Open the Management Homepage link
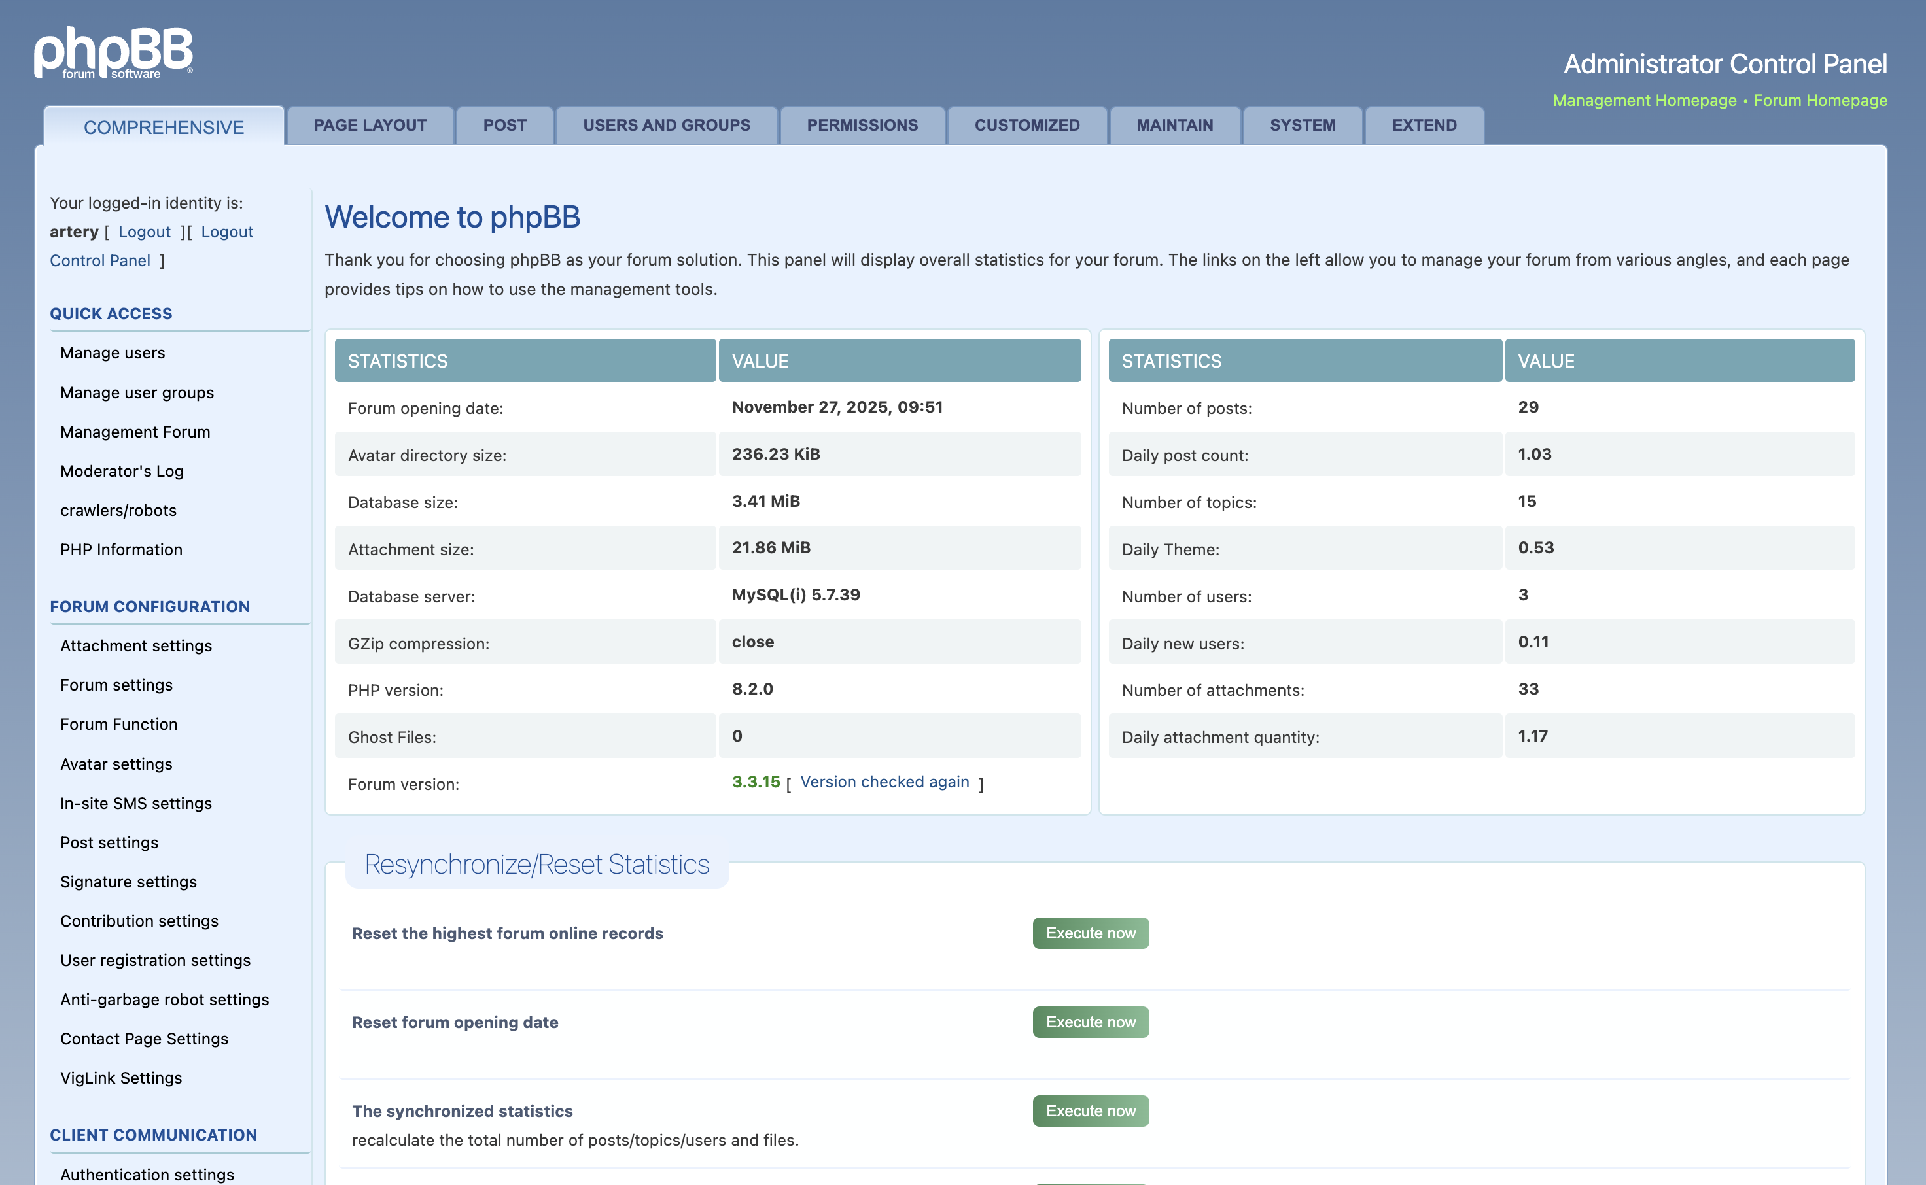The width and height of the screenshot is (1926, 1185). 1645,100
